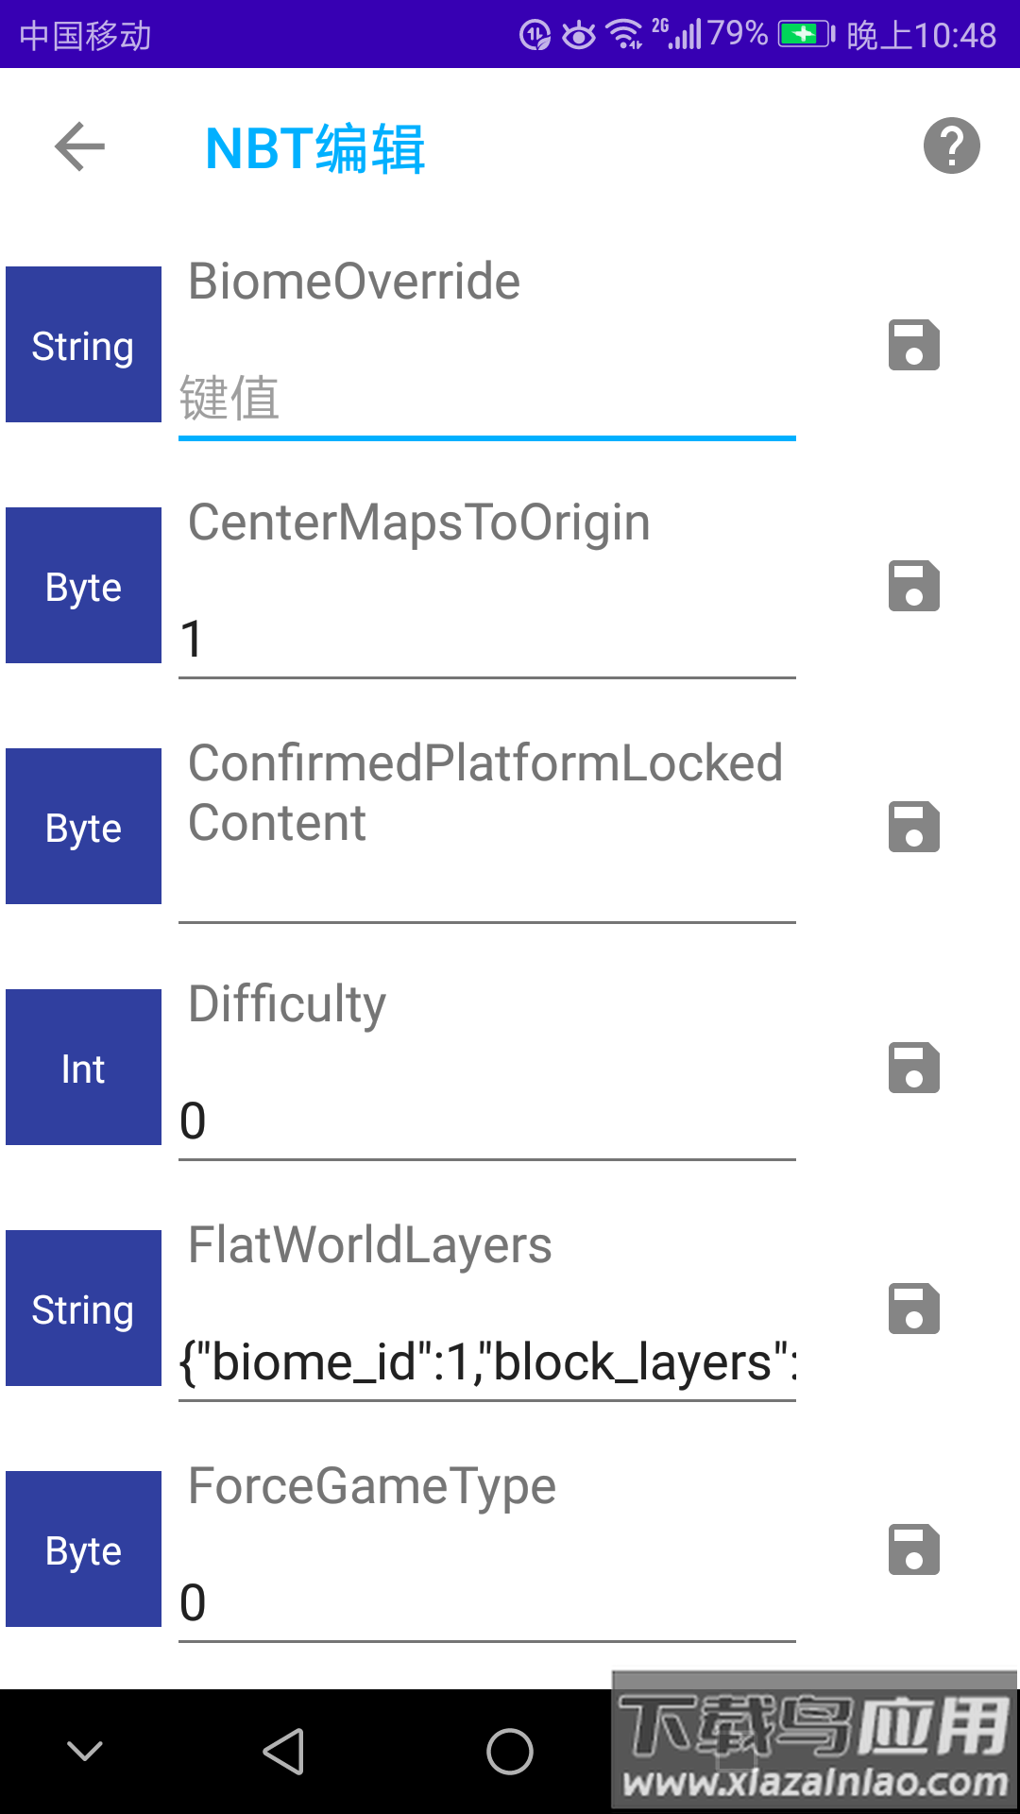Hide keyboard with the navigation down chevron

tap(85, 1752)
